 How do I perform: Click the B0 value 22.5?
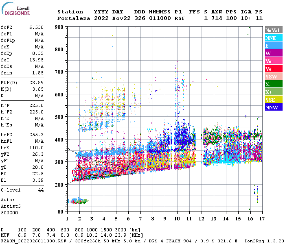pos(38,174)
